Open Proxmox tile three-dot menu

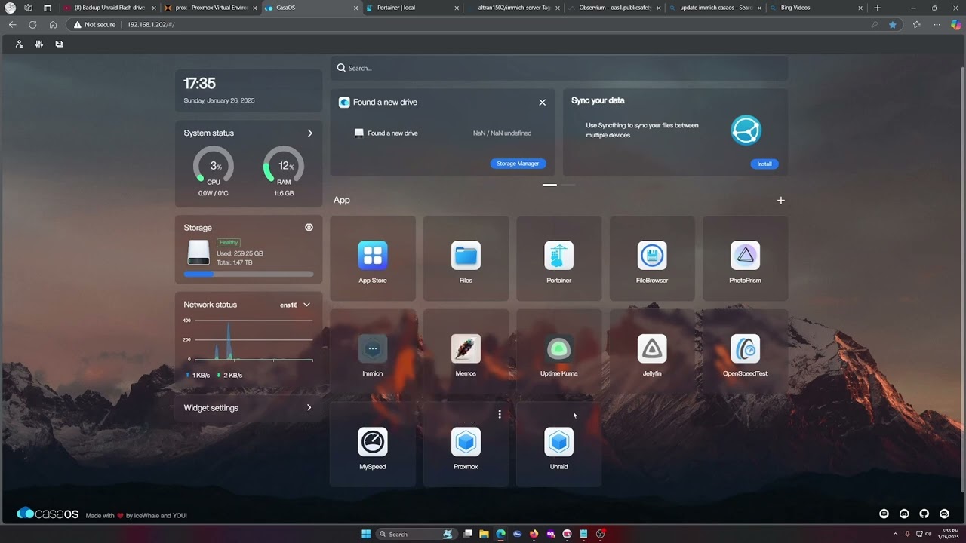500,414
